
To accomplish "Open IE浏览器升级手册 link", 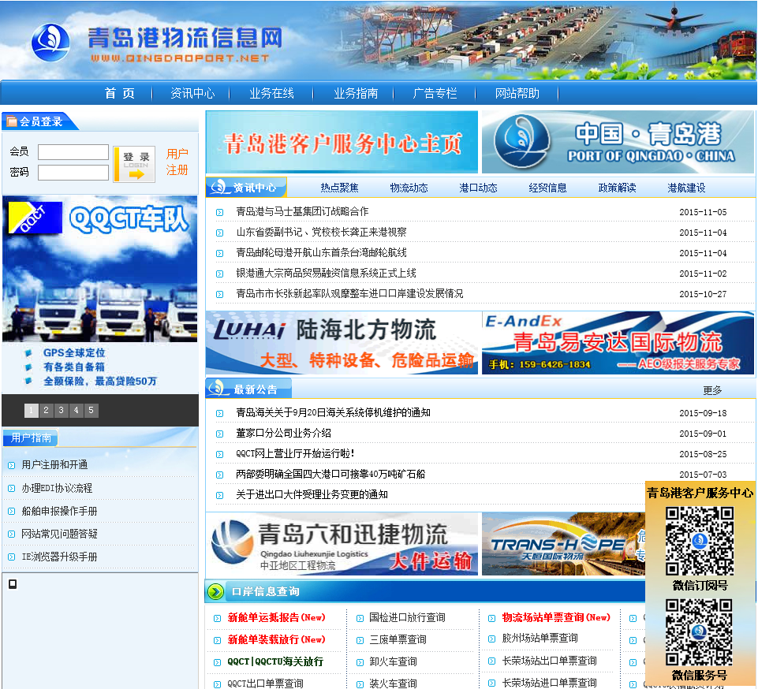I will (x=59, y=557).
